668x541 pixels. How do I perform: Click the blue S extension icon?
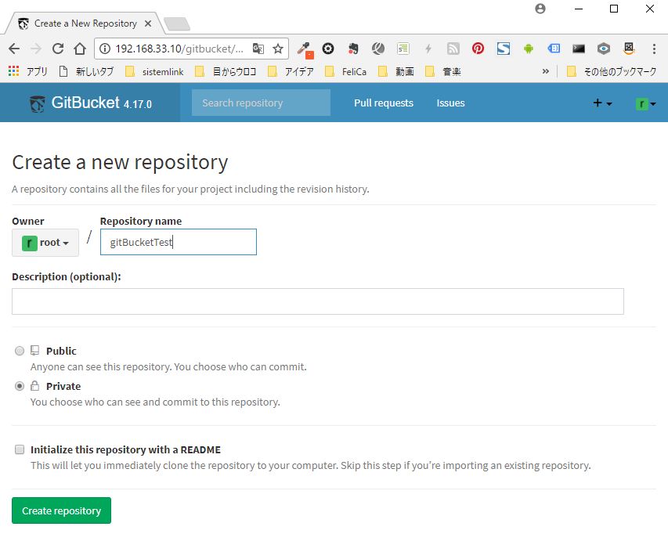click(503, 49)
